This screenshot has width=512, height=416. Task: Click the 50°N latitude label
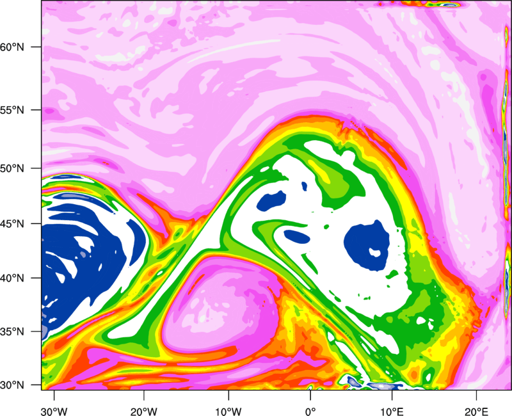12,168
